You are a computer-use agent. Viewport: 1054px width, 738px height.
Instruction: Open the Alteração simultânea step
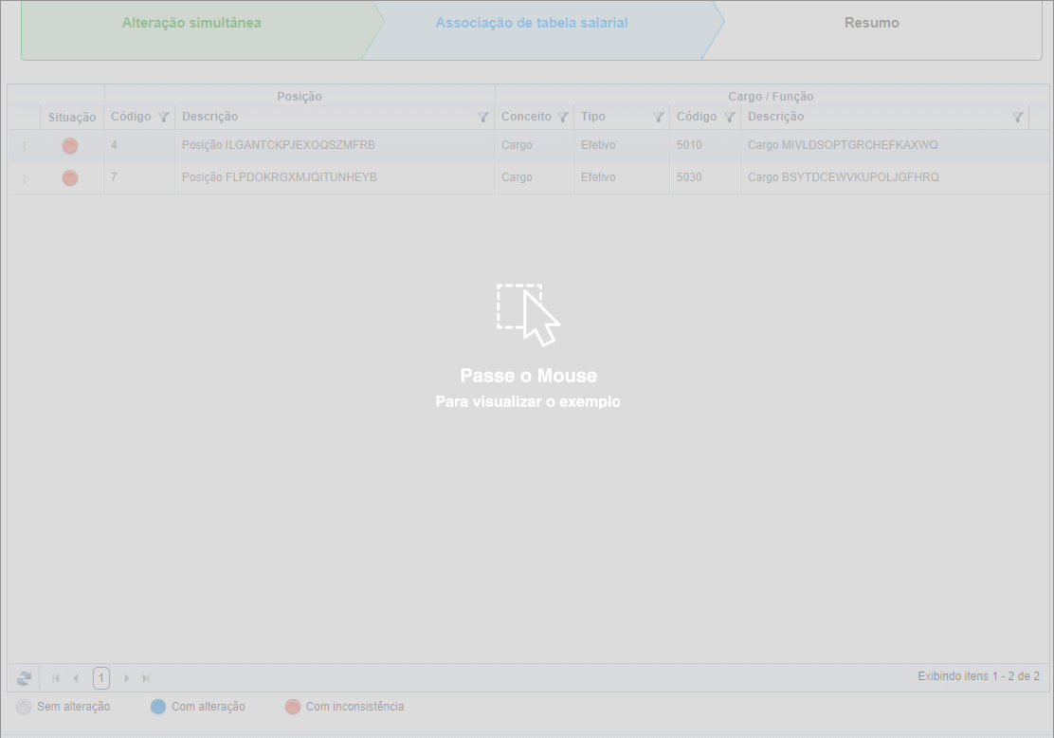[191, 23]
